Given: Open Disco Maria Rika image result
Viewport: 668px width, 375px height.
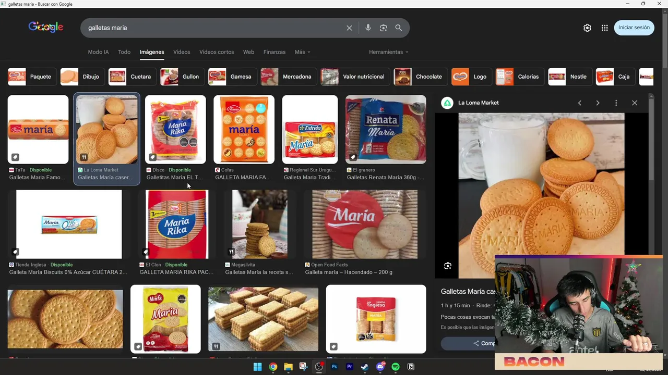Looking at the screenshot, I should (x=175, y=130).
